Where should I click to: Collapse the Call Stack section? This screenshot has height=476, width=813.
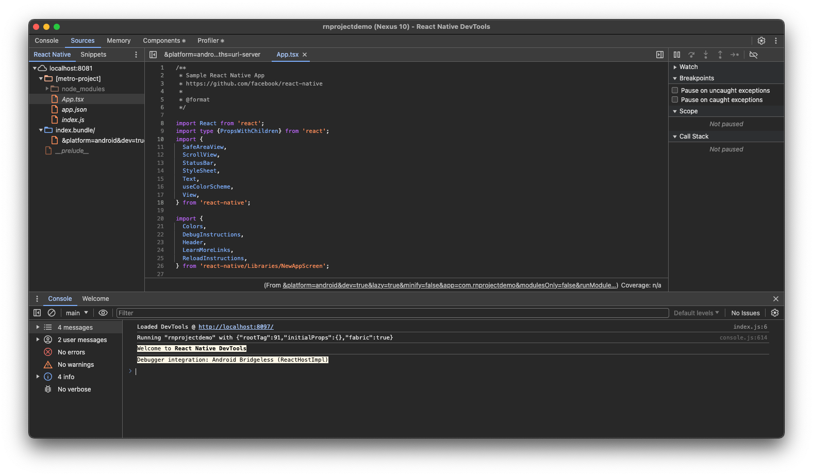[x=675, y=137]
